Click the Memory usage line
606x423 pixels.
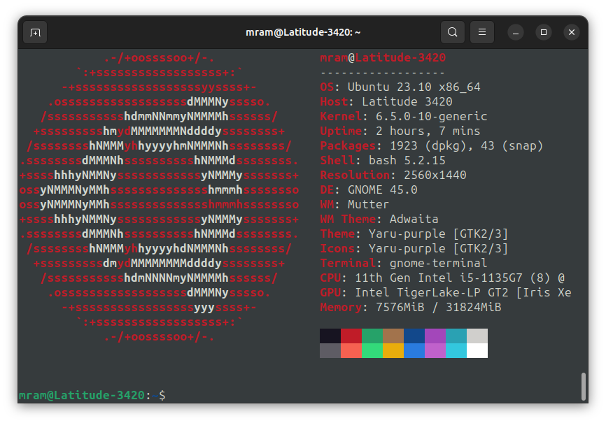(x=411, y=307)
